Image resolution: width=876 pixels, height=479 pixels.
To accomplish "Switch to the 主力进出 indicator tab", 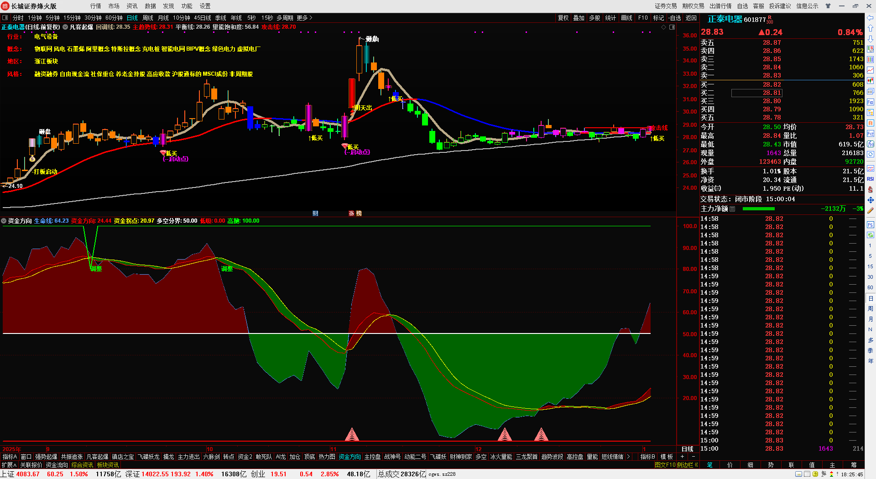I will [188, 457].
